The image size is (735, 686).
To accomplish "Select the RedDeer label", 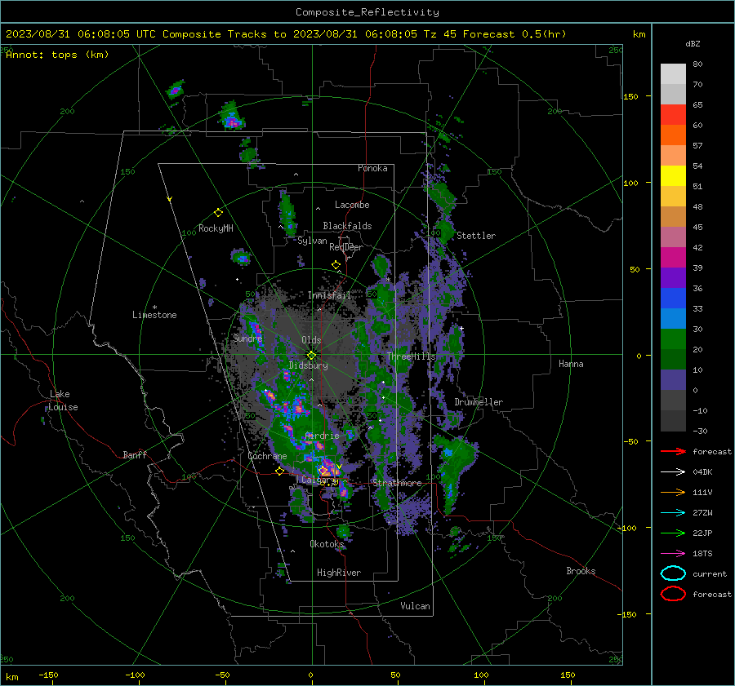I will 346,247.
